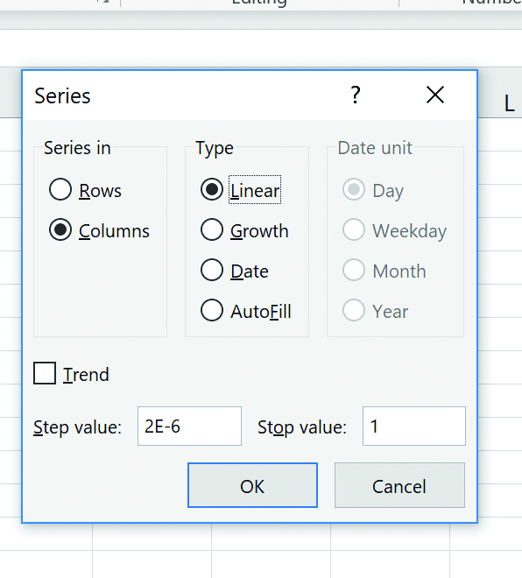Click column L header in spreadsheet
This screenshot has width=522, height=578.
(x=509, y=103)
